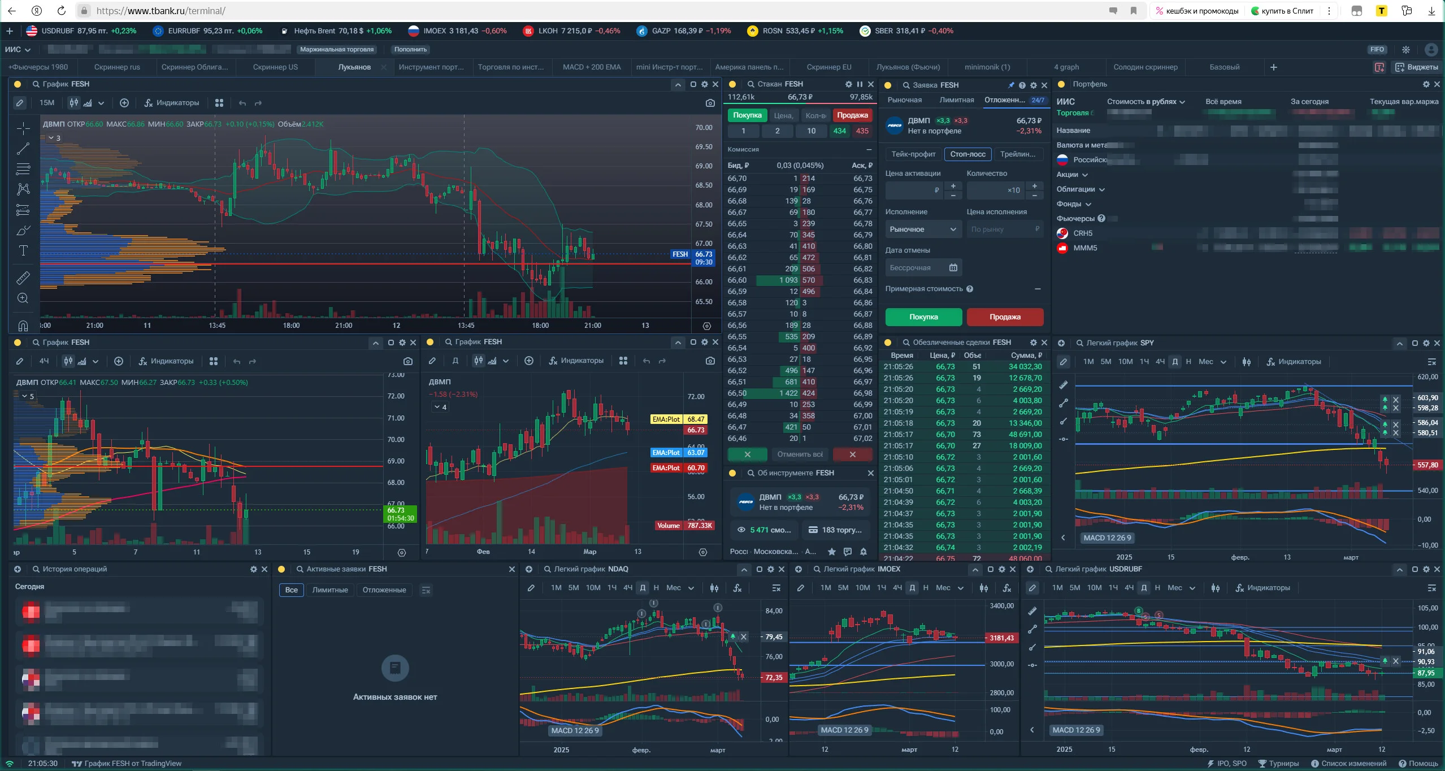Click the undo arrow in 15M chart toolbar
1445x771 pixels.
tap(242, 103)
